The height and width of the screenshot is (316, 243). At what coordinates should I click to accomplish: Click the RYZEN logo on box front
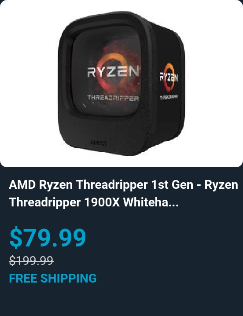click(x=113, y=72)
